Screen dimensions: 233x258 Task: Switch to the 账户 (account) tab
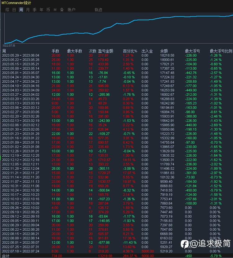(71, 10)
